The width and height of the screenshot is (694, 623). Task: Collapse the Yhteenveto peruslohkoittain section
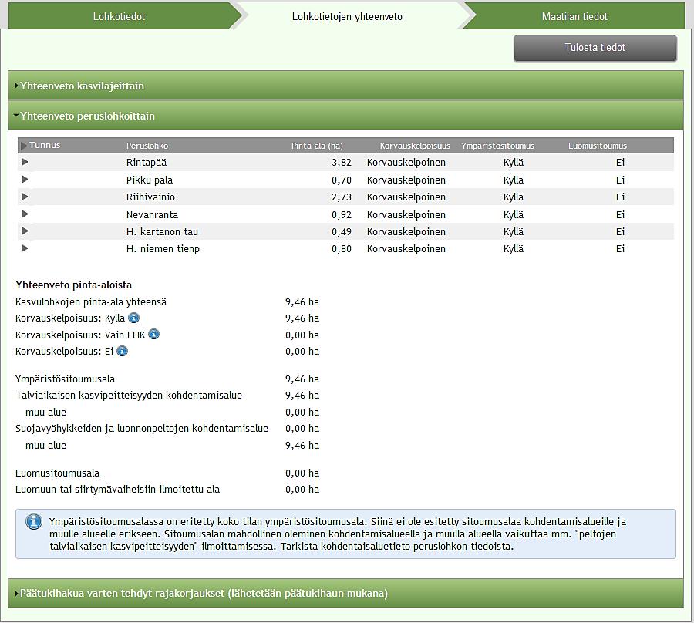coord(346,116)
